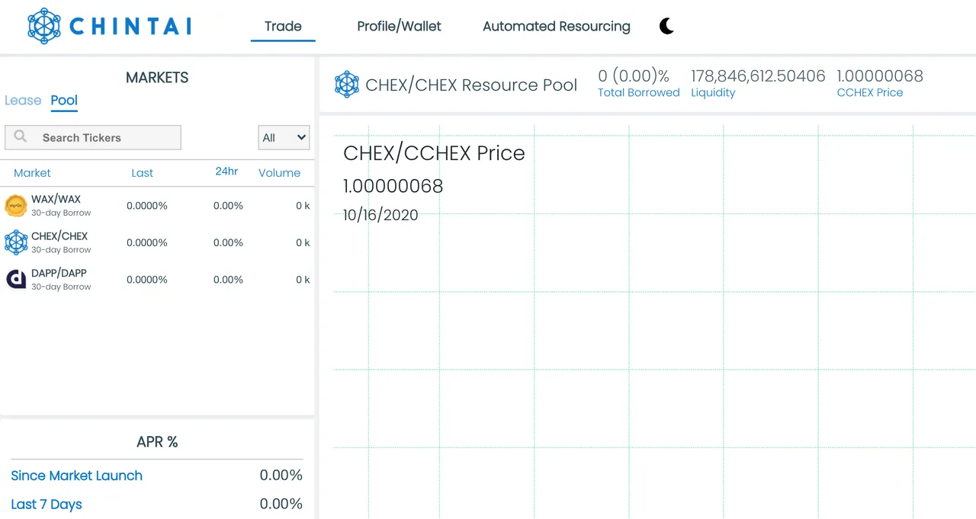
Task: Click the 10/16/2020 chart date
Action: click(380, 215)
